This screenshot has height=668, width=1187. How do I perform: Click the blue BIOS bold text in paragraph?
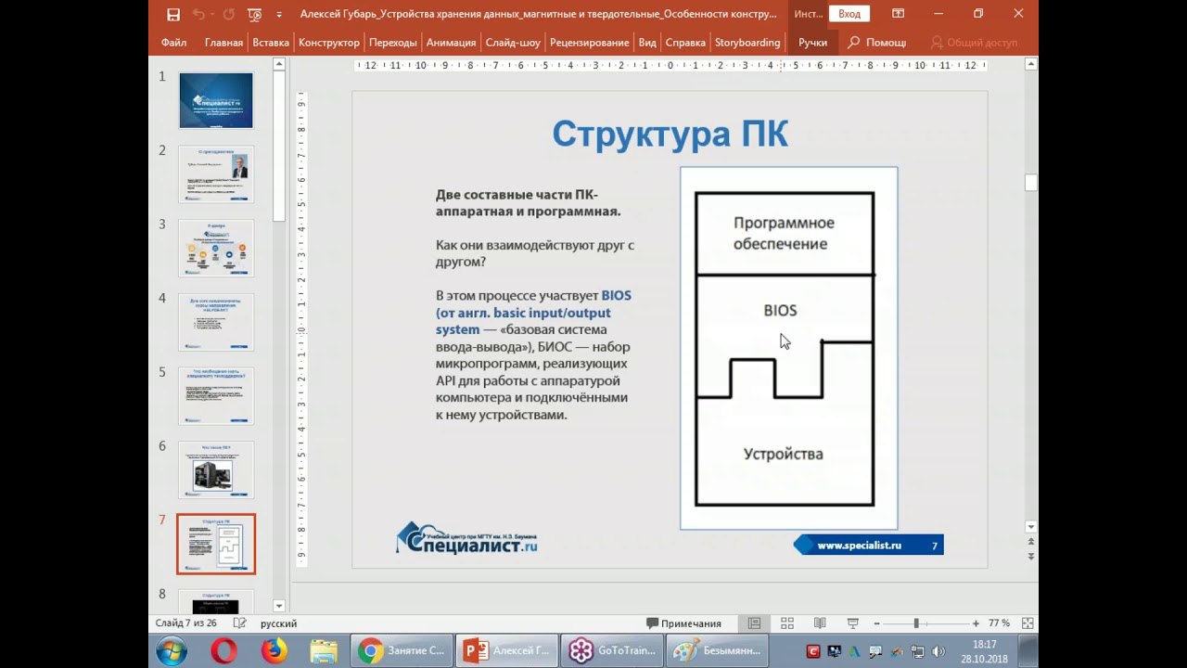616,295
